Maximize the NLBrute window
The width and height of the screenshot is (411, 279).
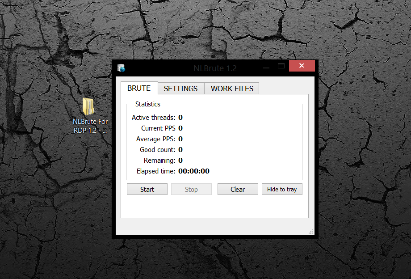point(281,66)
